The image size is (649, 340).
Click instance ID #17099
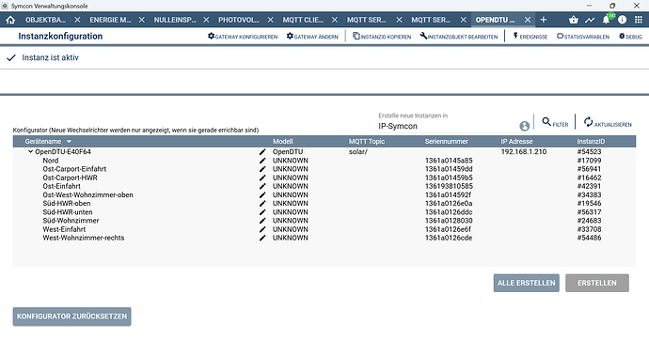tap(589, 161)
